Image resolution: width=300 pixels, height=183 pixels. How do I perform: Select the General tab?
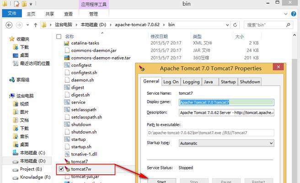[x=151, y=81]
